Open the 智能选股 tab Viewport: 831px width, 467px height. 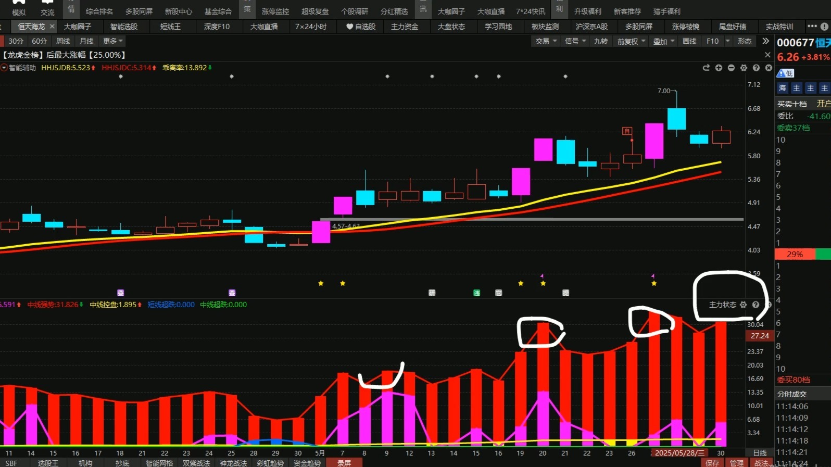click(x=124, y=27)
